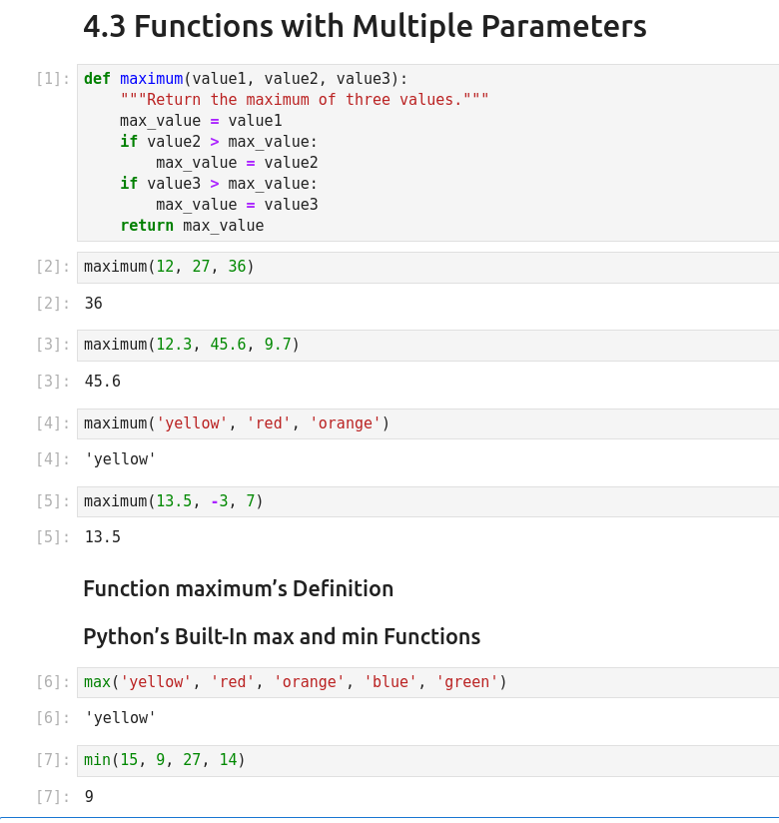Screen dimensions: 779x823
Task: Select the cell with maximum(12, 27, 36)
Action: (x=427, y=267)
